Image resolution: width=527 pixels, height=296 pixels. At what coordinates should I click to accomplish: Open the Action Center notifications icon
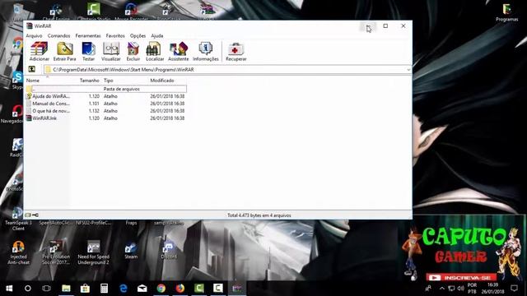[x=514, y=289]
